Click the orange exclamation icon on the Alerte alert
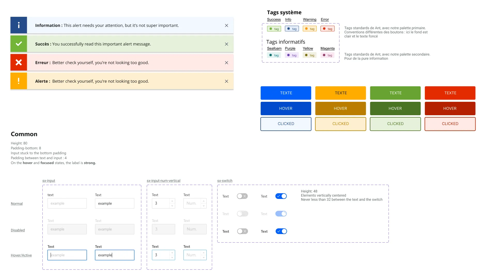Screen dimensions: 496x279 coord(18,81)
